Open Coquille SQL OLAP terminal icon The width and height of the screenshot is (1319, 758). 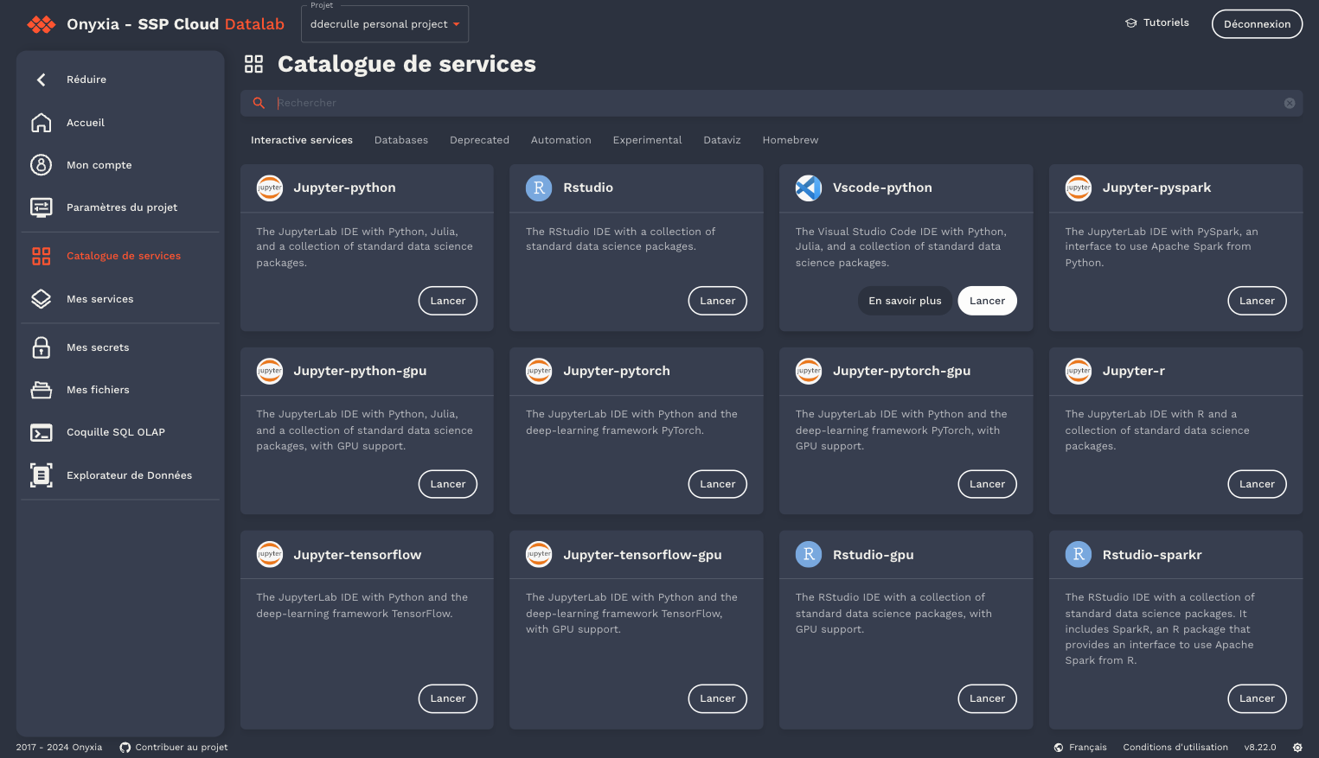[41, 432]
